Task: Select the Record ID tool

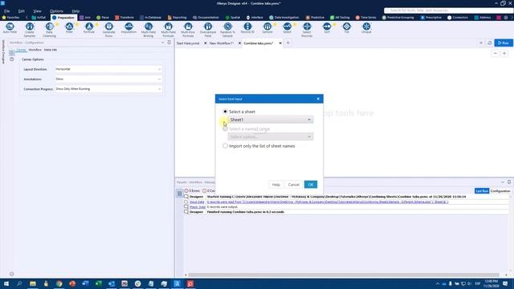Action: point(247,28)
